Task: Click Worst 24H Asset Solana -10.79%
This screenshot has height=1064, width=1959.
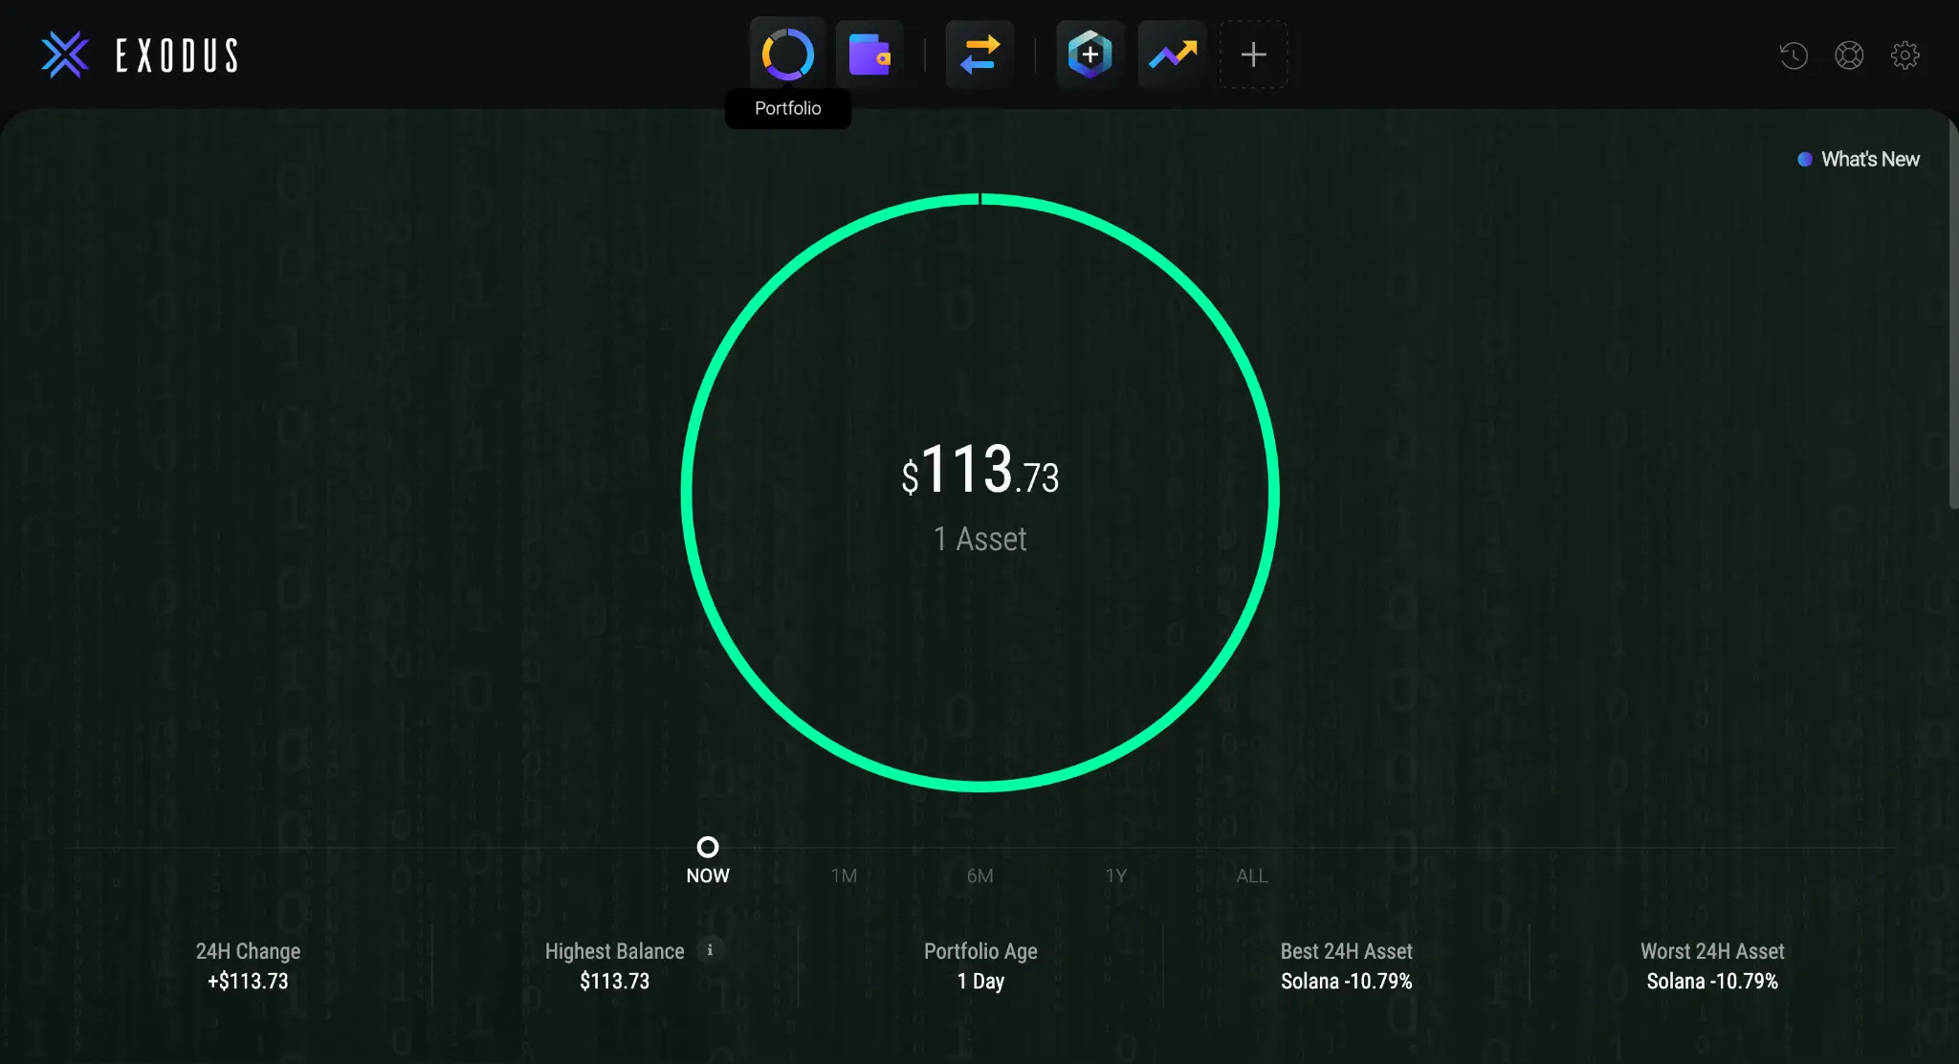Action: tap(1712, 981)
